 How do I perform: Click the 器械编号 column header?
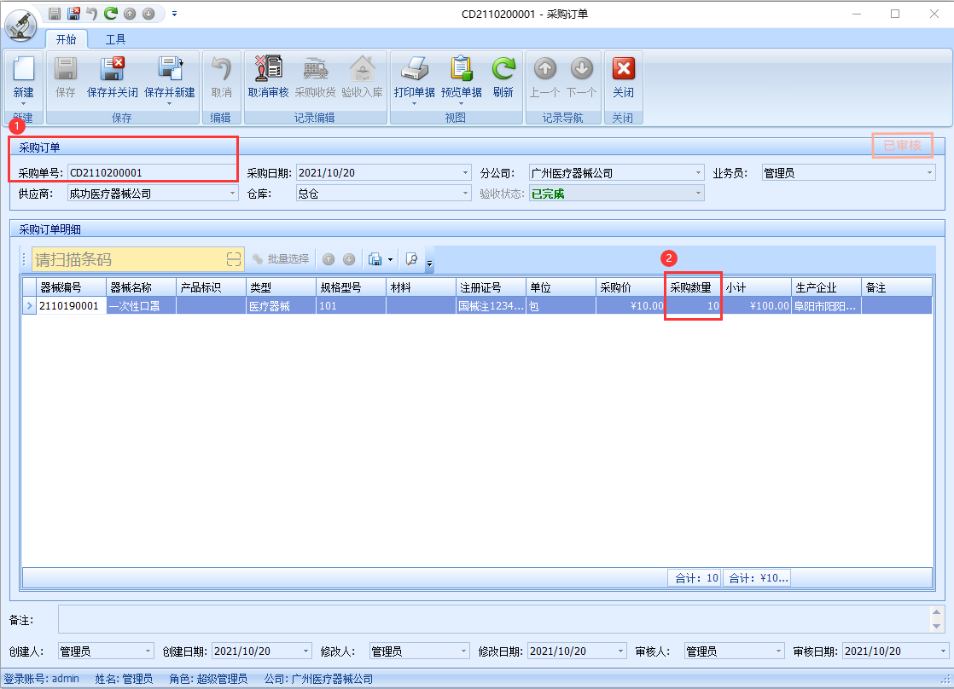coord(71,287)
